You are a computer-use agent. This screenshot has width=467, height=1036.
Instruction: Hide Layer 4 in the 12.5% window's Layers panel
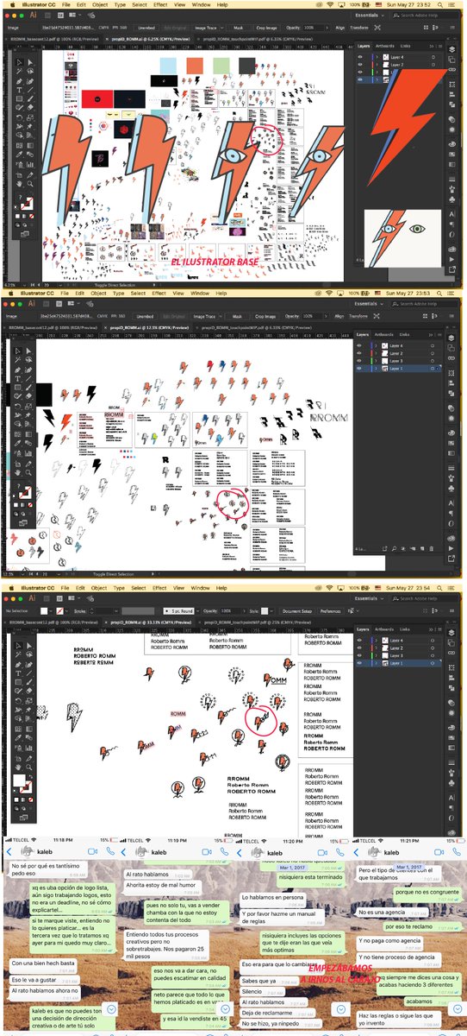(x=359, y=345)
